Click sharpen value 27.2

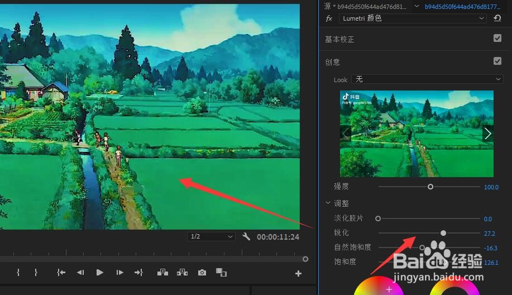point(490,234)
